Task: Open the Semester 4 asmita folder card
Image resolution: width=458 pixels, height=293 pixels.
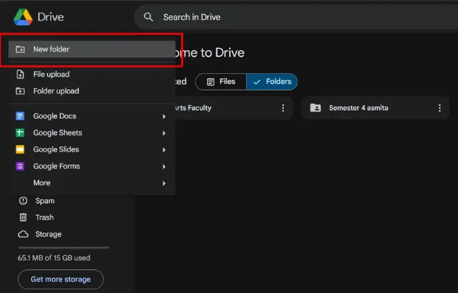Action: point(375,108)
